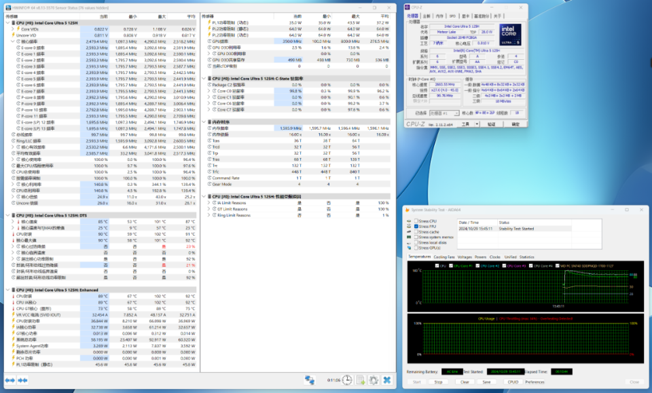Collapse the CPU [#0] DTS sensor group
Viewport: 652px width, 393px height.
pos(8,215)
